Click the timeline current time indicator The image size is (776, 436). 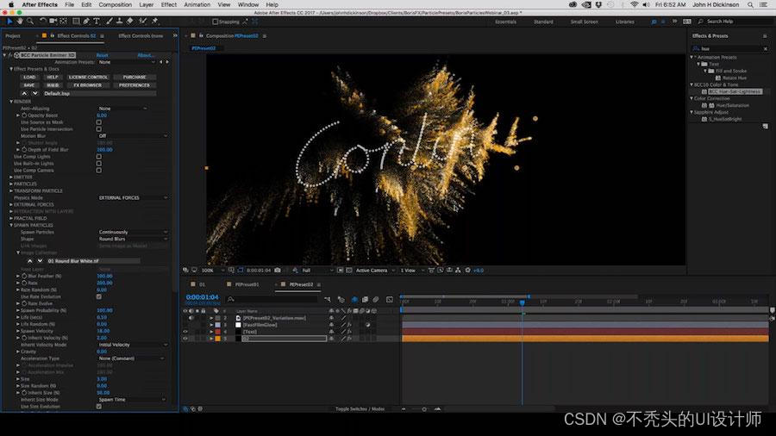click(x=523, y=302)
